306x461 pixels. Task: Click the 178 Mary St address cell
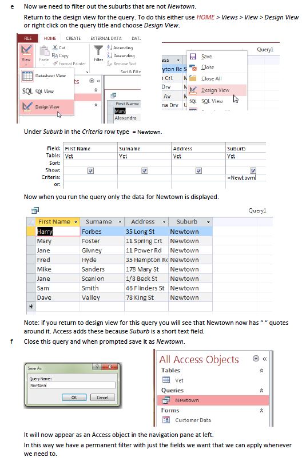coord(146,269)
